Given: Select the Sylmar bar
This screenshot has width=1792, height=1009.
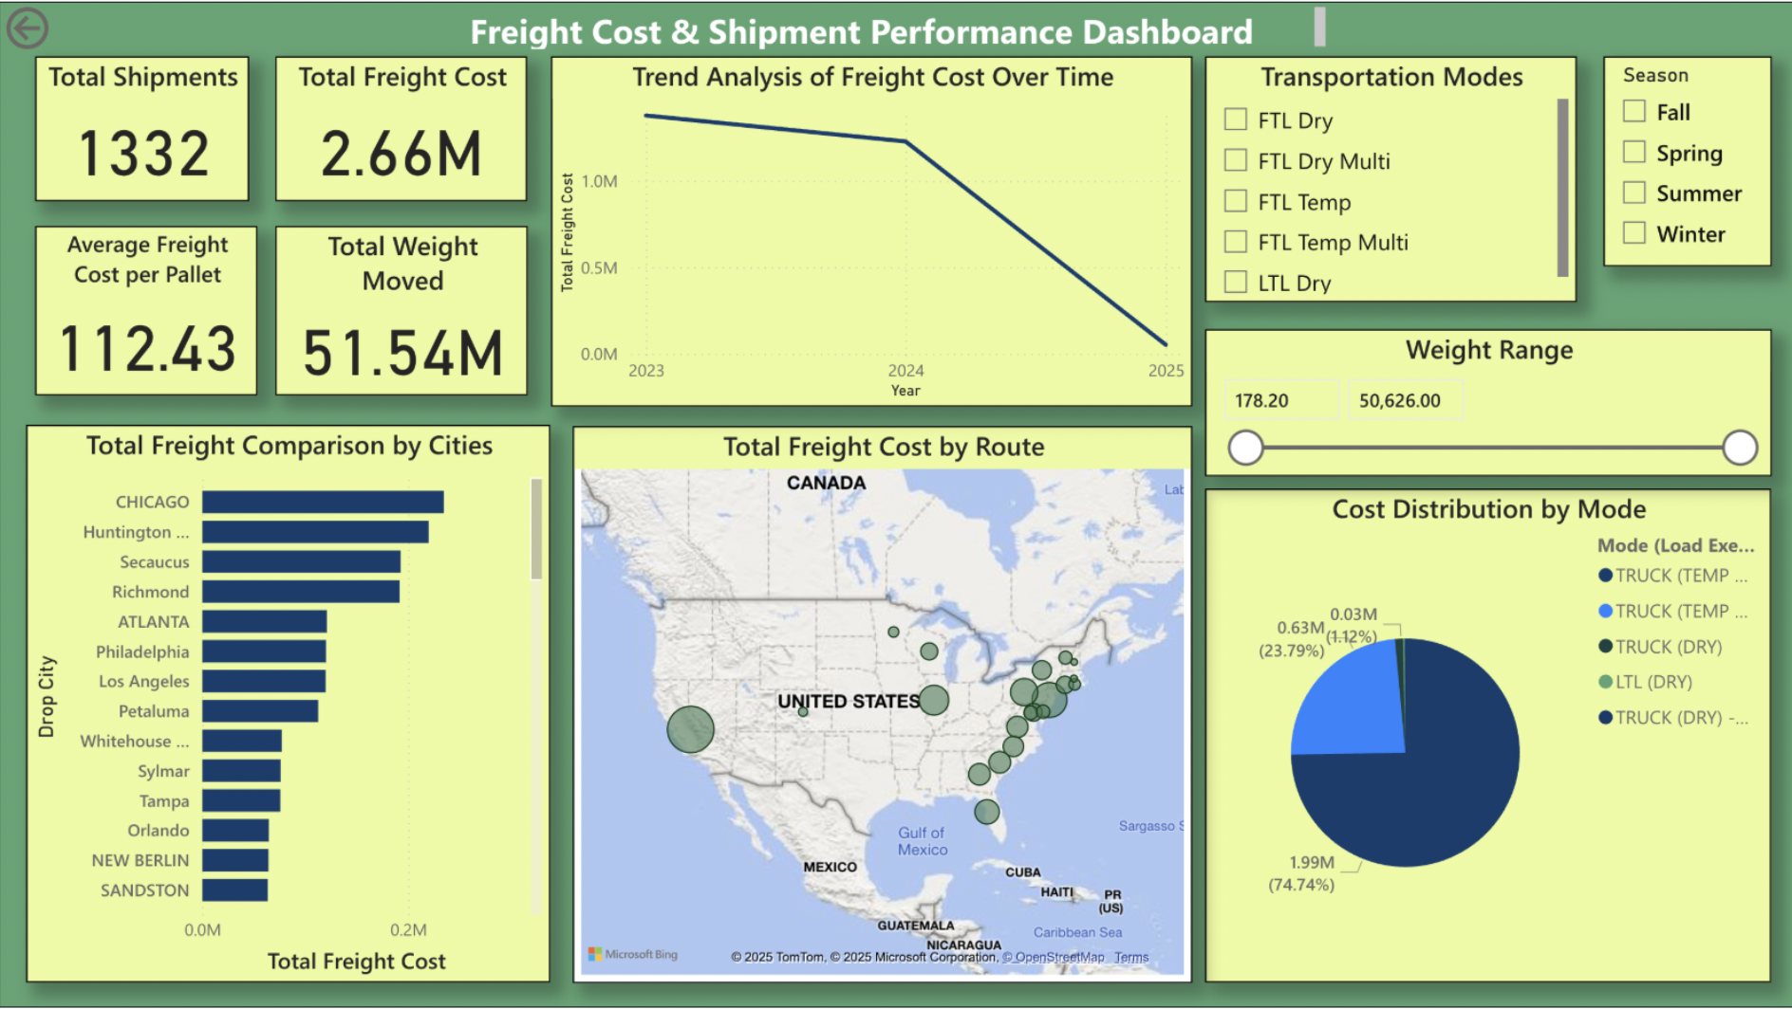Looking at the screenshot, I should 241,771.
